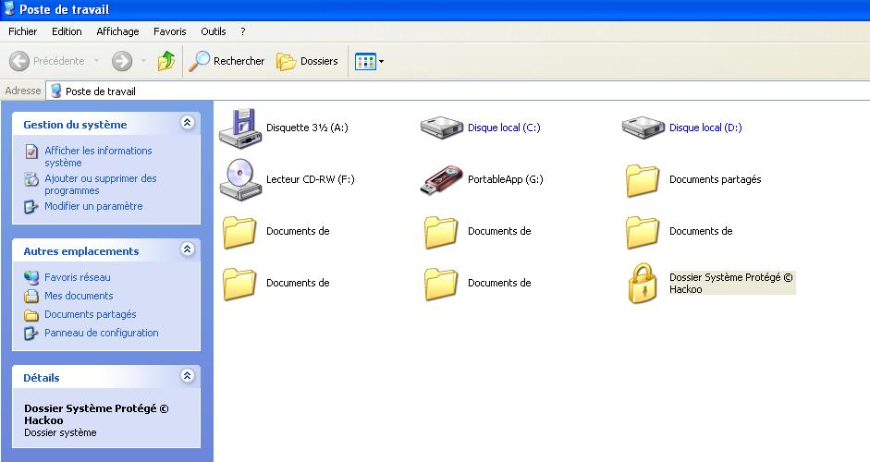Click the up-one-level folder toolbar icon
Viewport: 870px width, 462px height.
pos(166,61)
